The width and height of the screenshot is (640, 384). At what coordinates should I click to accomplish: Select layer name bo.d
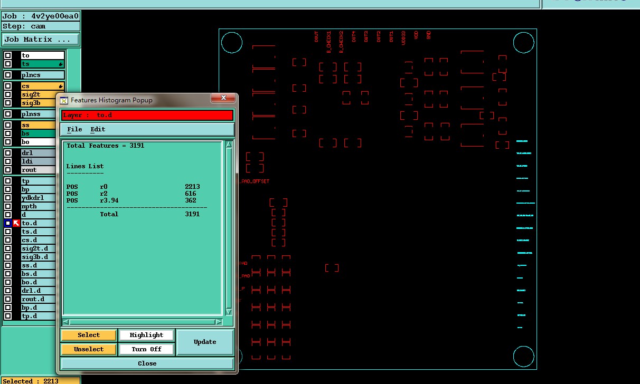coord(39,282)
